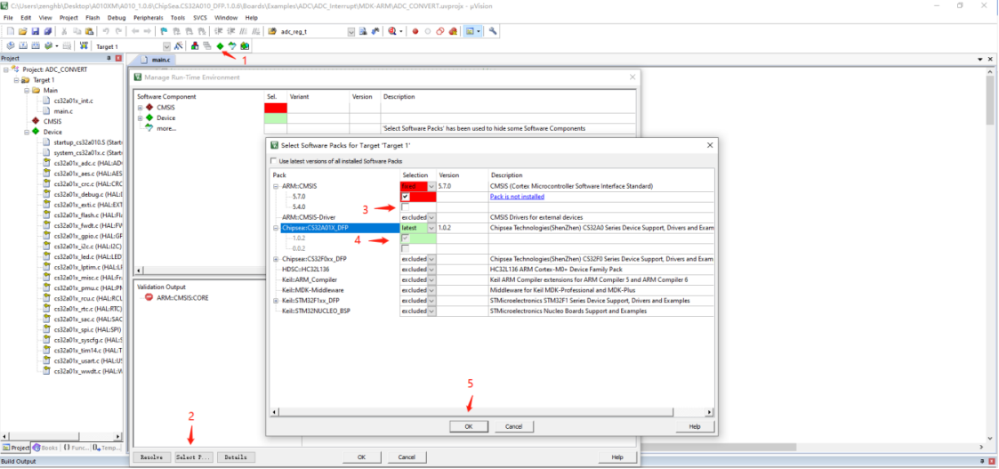Image resolution: width=999 pixels, height=469 pixels.
Task: Open the Target 1 combo box in toolbar
Action: pyautogui.click(x=166, y=46)
